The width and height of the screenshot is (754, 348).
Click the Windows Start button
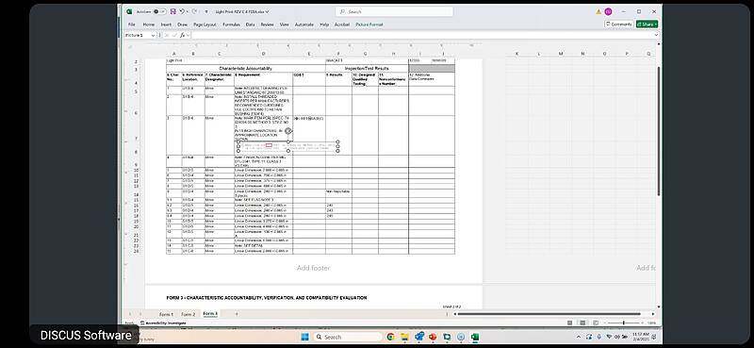304,337
